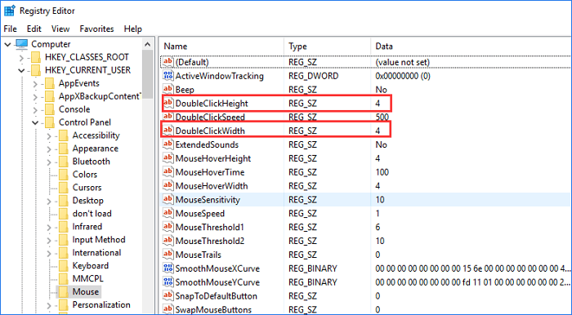
Task: Click the MouseSensitivity string icon
Action: coord(168,200)
